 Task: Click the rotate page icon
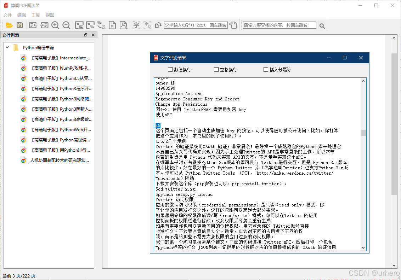click(x=158, y=25)
